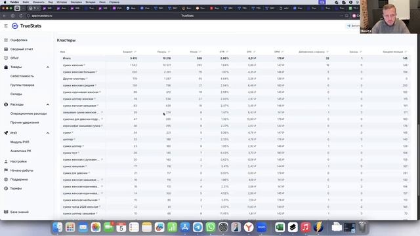Viewport: 420px width, 236px height.
Task: Open Music from the Dock
Action: 305,227
